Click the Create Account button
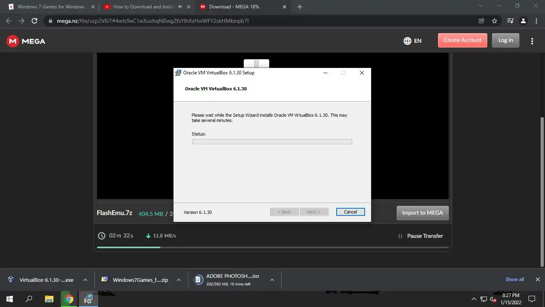545x307 pixels. point(462,40)
